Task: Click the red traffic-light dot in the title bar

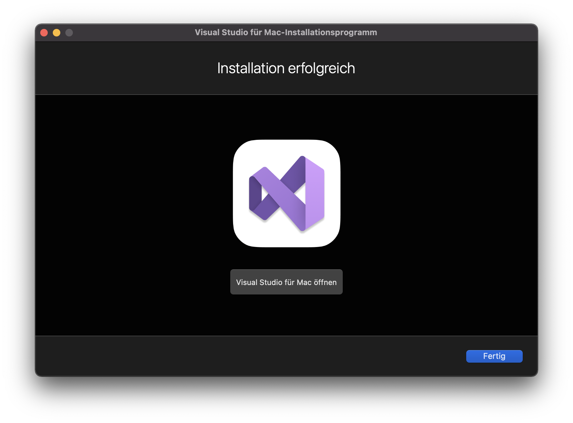Action: 44,33
